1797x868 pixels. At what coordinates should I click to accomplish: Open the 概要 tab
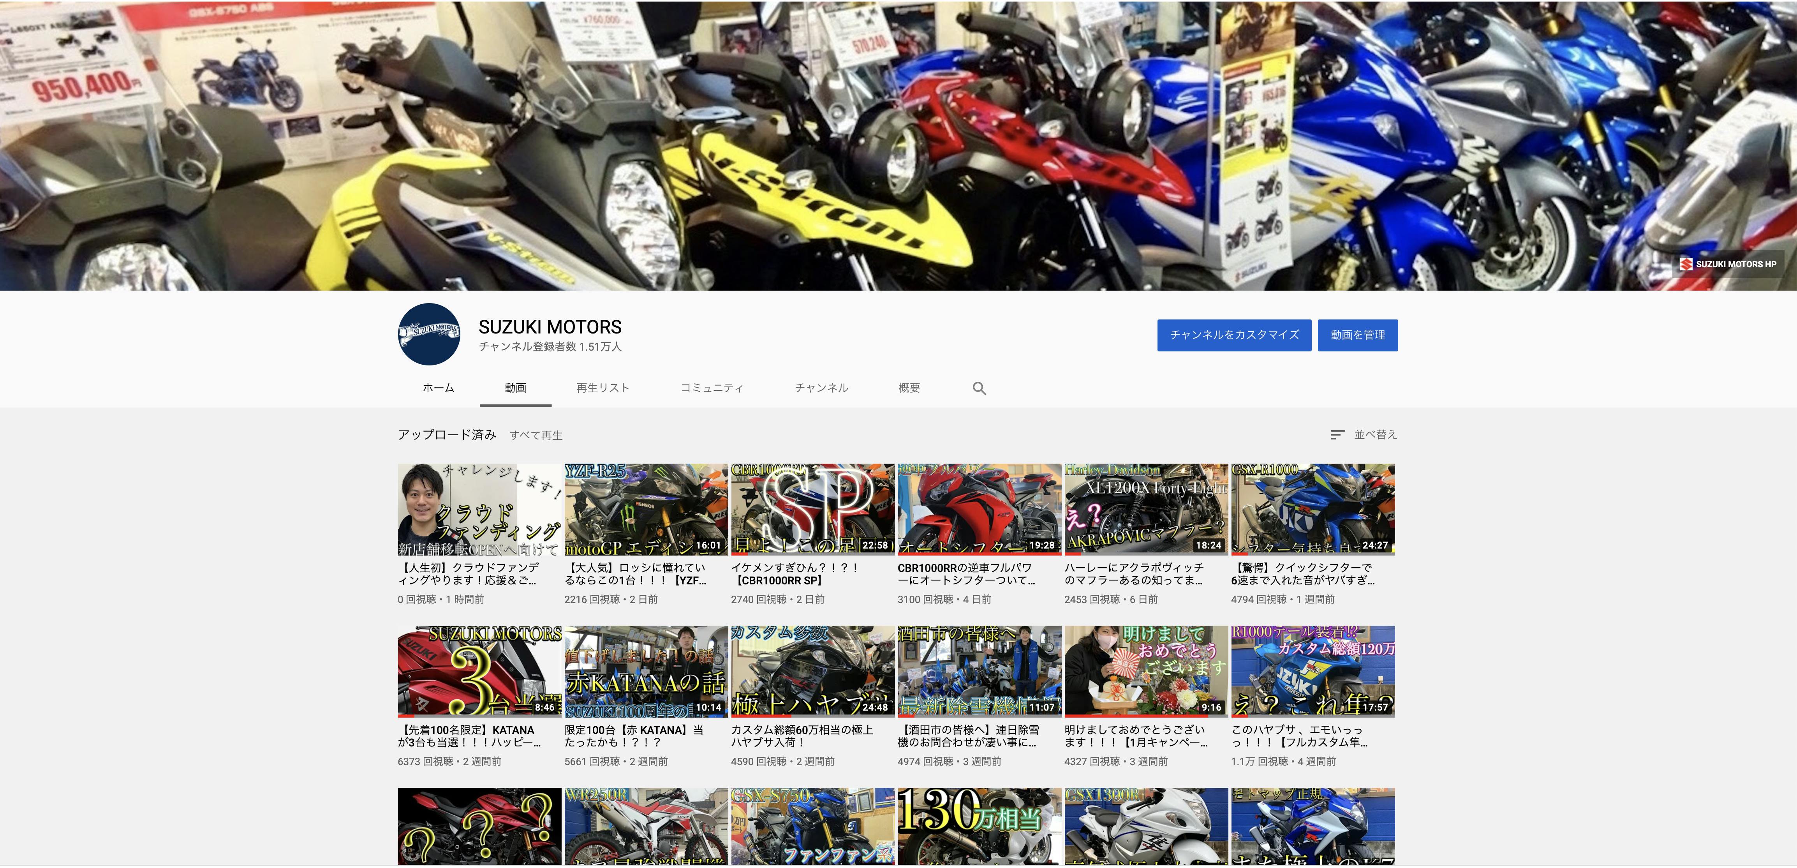click(909, 388)
